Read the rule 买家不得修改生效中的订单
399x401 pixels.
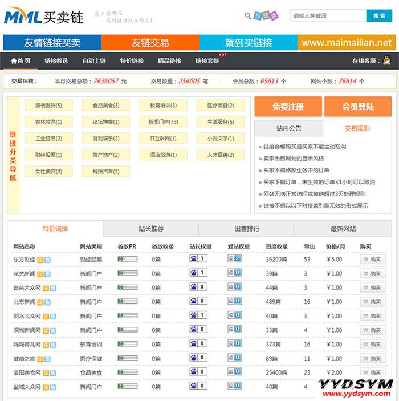click(296, 171)
